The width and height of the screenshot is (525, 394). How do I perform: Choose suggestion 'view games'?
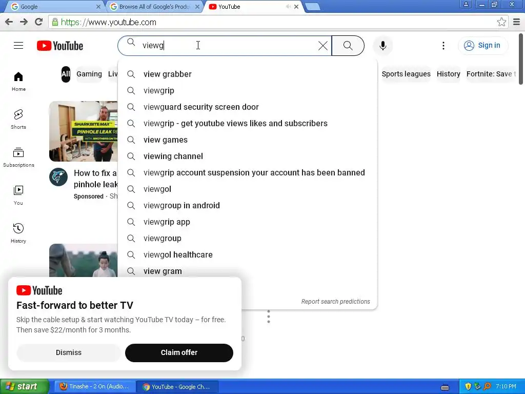coord(248,140)
